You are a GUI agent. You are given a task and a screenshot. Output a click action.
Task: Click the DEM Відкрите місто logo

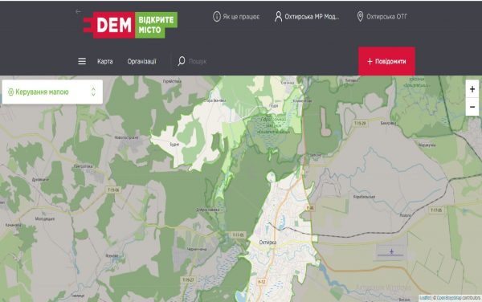(130, 25)
